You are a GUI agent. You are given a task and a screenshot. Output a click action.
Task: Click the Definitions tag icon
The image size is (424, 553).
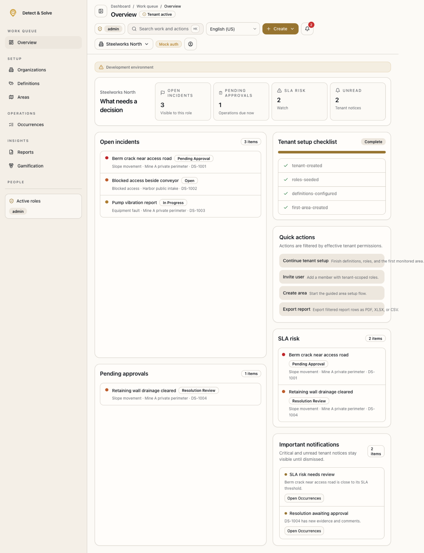click(x=11, y=83)
